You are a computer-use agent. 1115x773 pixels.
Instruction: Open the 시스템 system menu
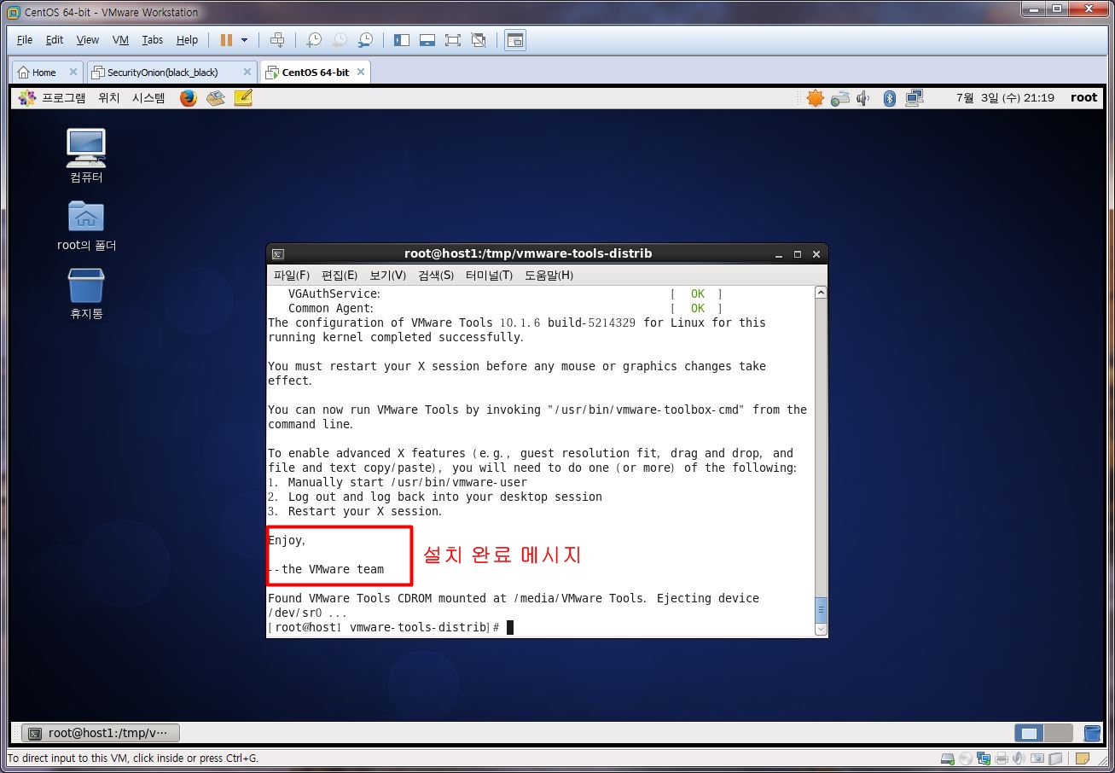(148, 98)
